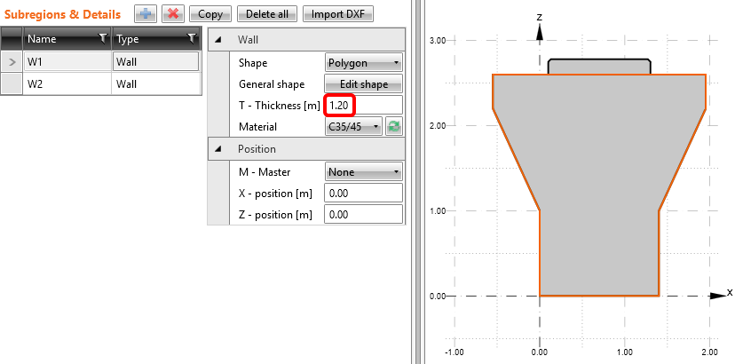Click the 2.00 label on the z axis

[437, 126]
